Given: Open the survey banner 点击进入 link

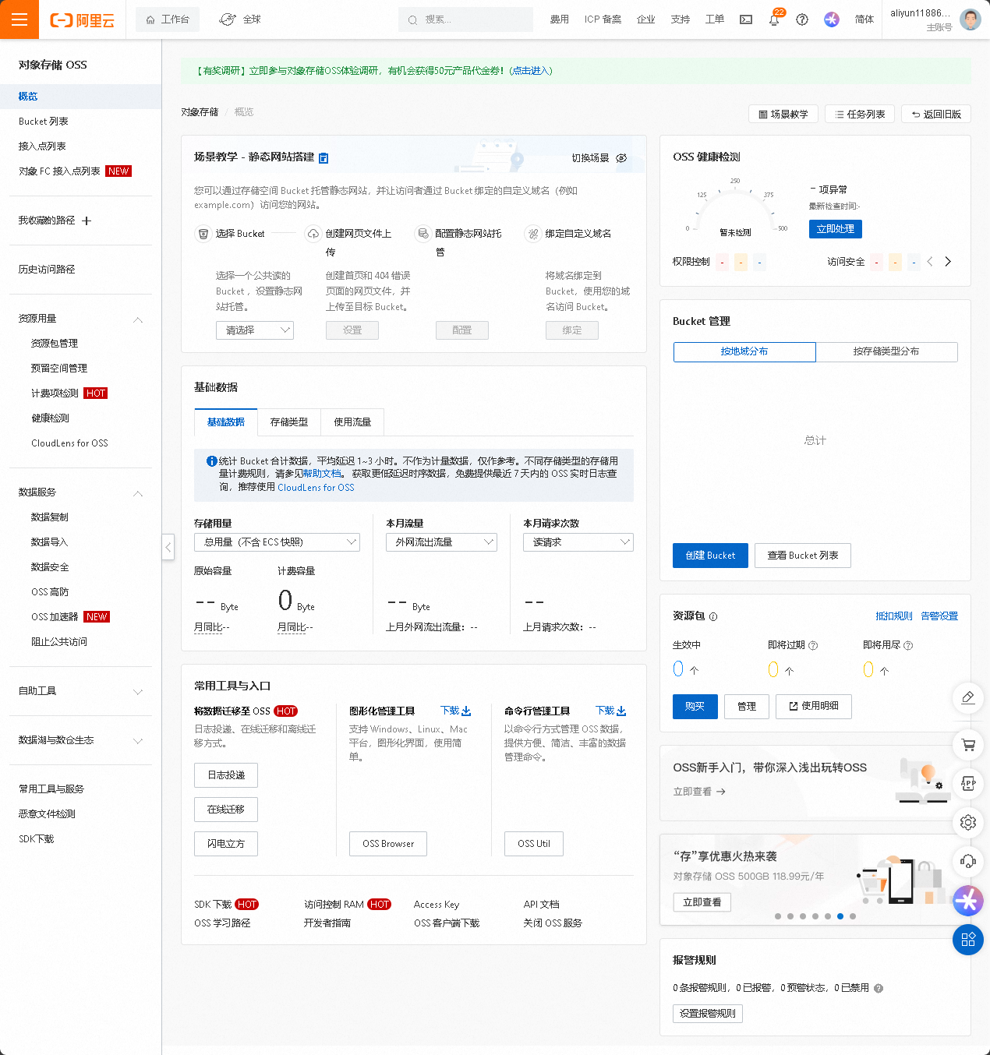Looking at the screenshot, I should click(x=531, y=71).
